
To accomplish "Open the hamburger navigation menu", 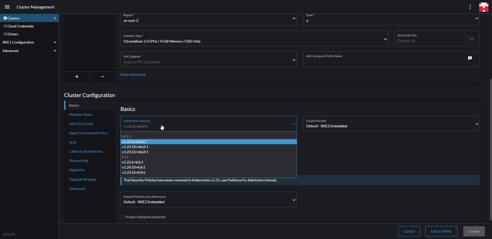I will coord(7,7).
